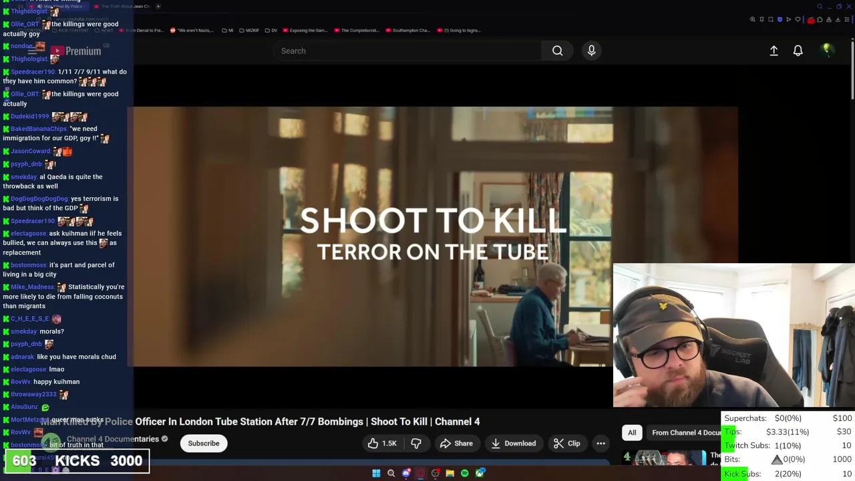The image size is (855, 481).
Task: Click chat username 'AisuSuru'
Action: tap(24, 407)
